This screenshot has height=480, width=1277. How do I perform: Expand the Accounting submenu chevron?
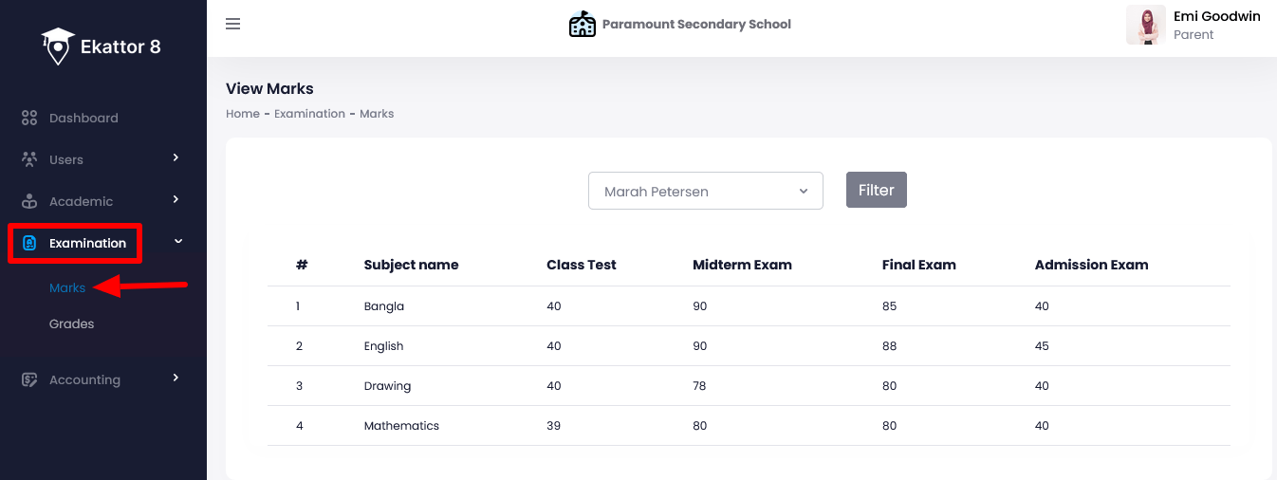coord(176,378)
